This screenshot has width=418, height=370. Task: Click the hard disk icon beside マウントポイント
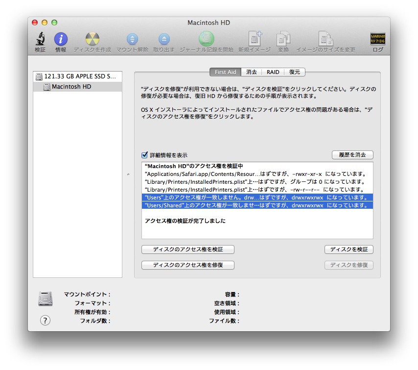click(46, 299)
